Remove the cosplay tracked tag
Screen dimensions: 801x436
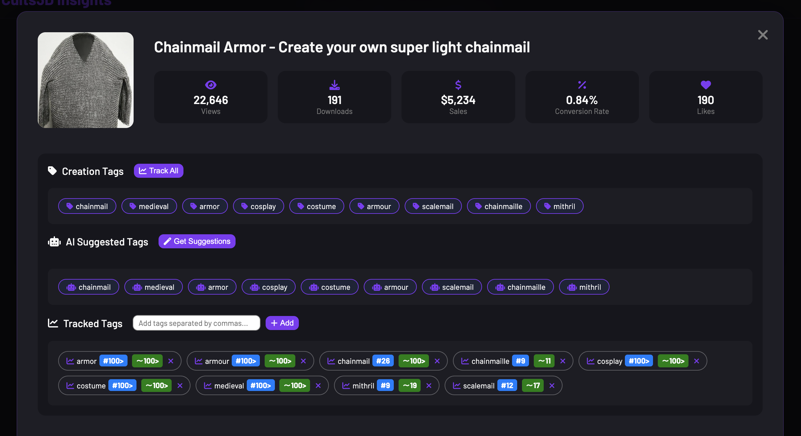(696, 361)
